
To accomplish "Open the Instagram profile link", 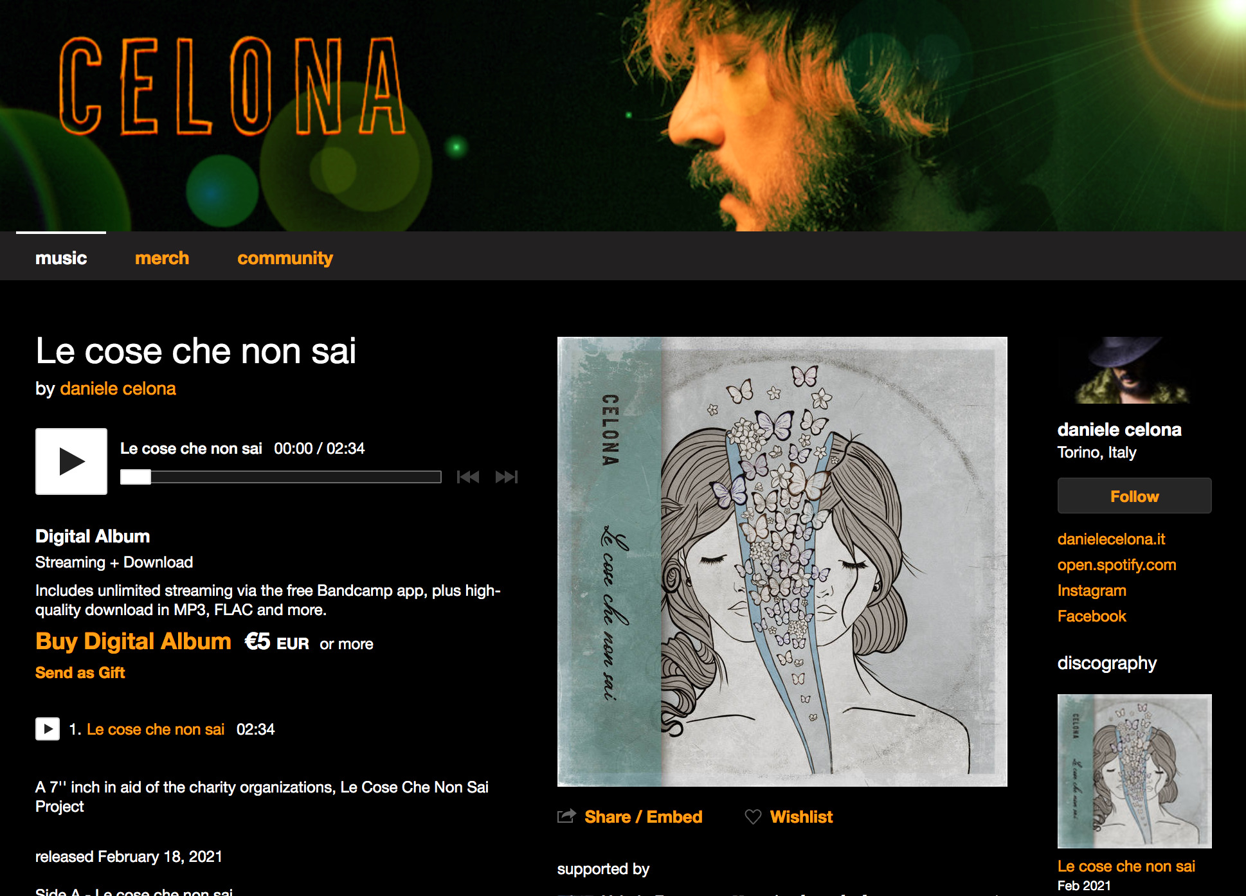I will [1092, 590].
